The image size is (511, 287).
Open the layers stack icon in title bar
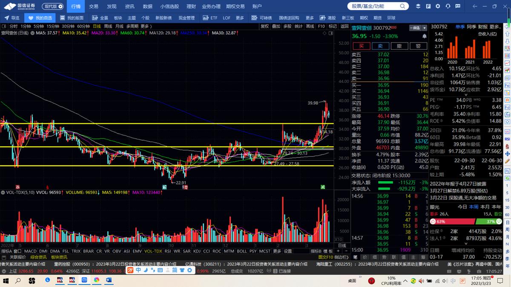(418, 6)
